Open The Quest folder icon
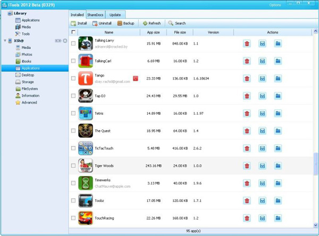Viewport: 319px width, 236px height. [278, 131]
